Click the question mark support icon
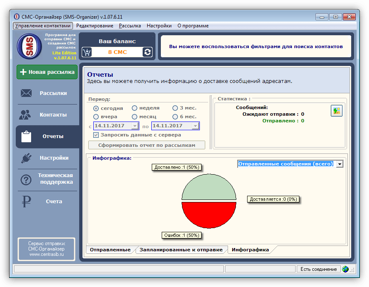 (26, 180)
